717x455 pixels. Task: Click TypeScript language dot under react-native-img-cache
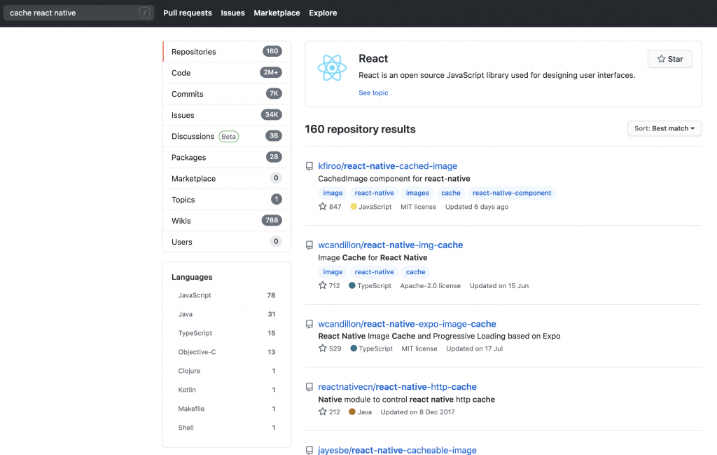[351, 285]
